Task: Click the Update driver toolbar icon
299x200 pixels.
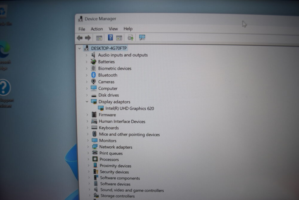Action: [x=130, y=38]
